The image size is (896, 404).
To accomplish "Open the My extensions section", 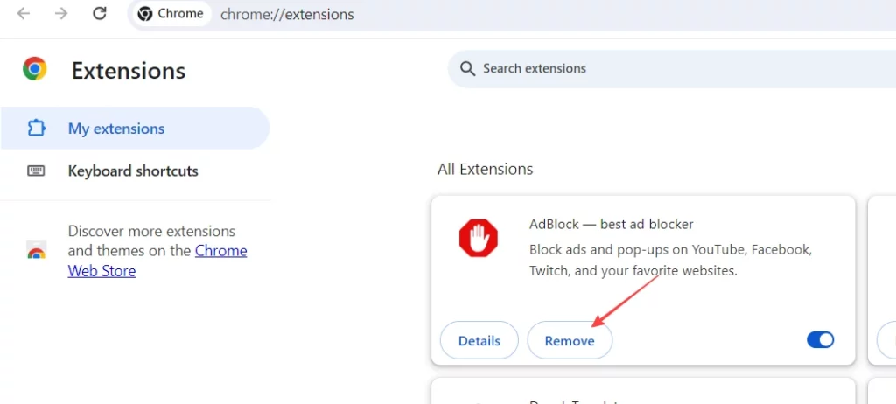I will click(135, 128).
